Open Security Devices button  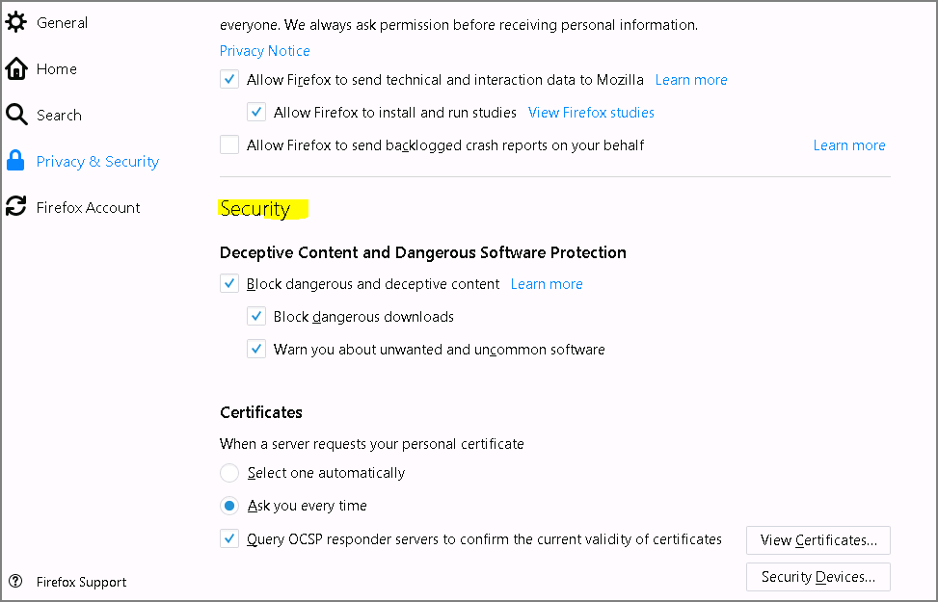tap(818, 577)
